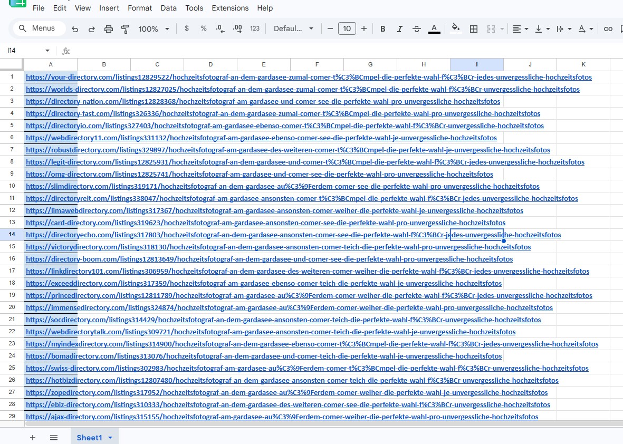The width and height of the screenshot is (623, 444).
Task: Increase decimal places icon
Action: 237,28
